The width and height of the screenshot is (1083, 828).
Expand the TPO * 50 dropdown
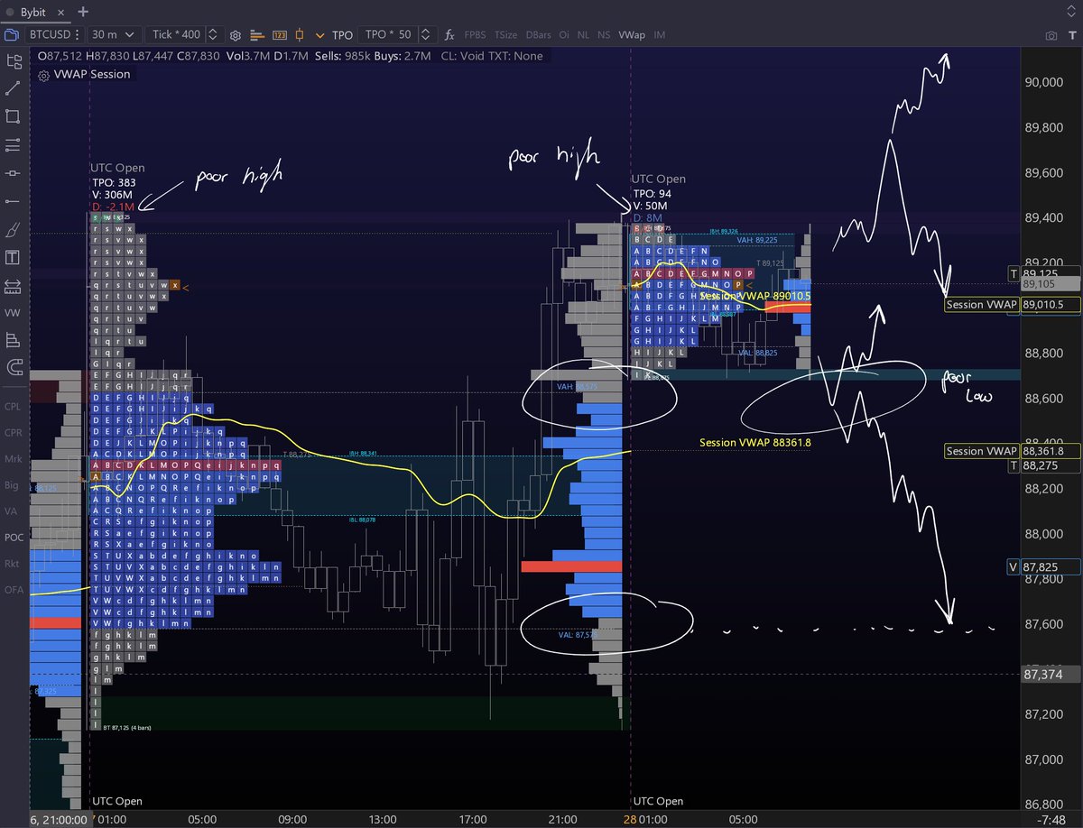387,34
